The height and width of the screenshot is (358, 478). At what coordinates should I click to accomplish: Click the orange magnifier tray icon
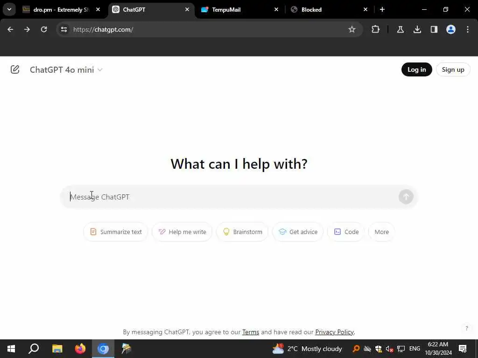(356, 349)
